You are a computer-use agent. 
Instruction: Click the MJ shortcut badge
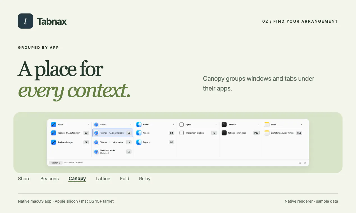(214, 133)
